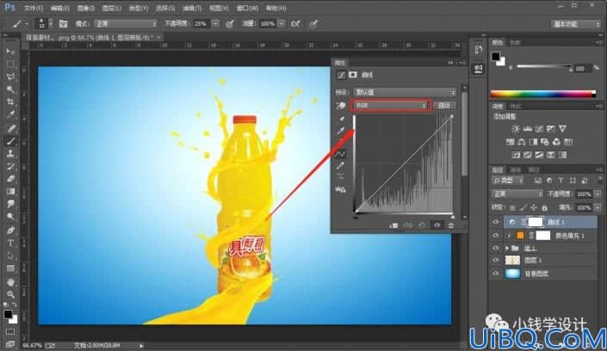Select the Brush tool in the toolbox
The width and height of the screenshot is (607, 351).
(10, 141)
